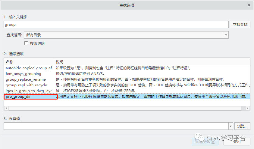Image resolution: width=254 pixels, height=149 pixels.
Task: Select the pro_group_dir option row
Action: tap(127, 97)
